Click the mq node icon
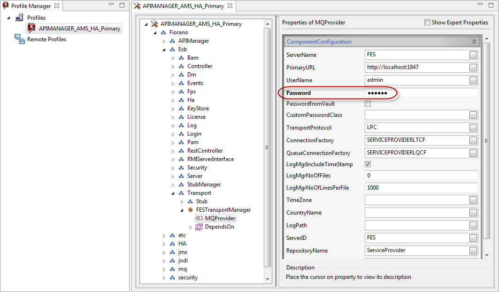 (172, 269)
